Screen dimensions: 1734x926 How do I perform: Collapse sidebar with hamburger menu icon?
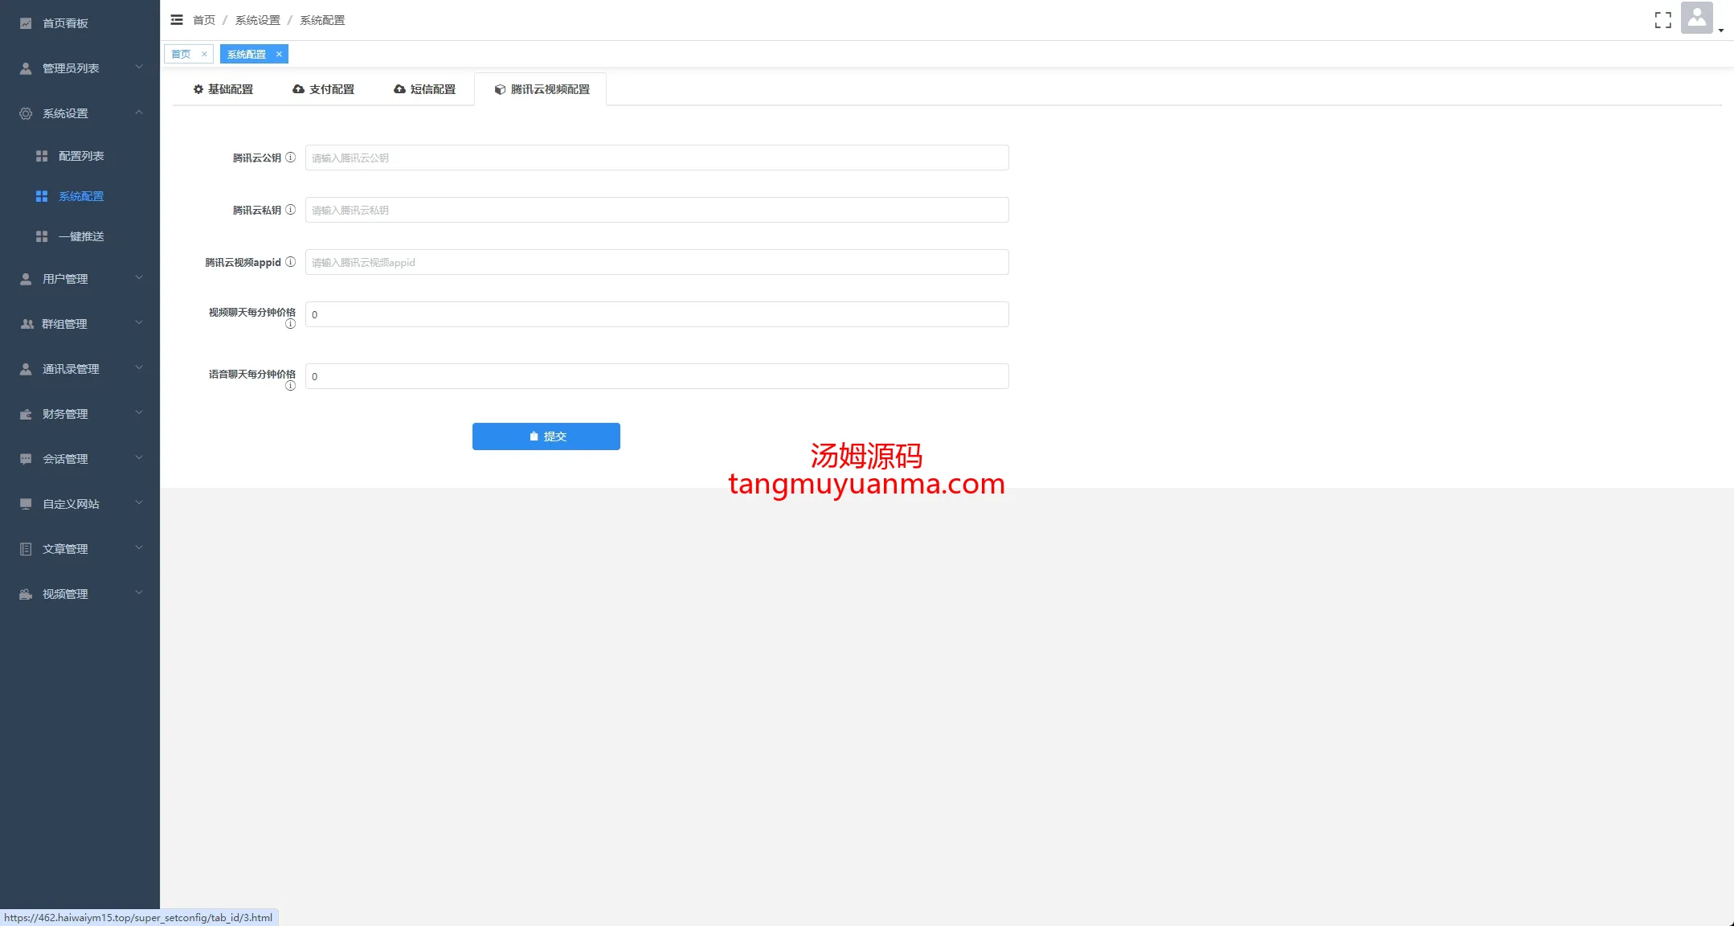point(177,20)
